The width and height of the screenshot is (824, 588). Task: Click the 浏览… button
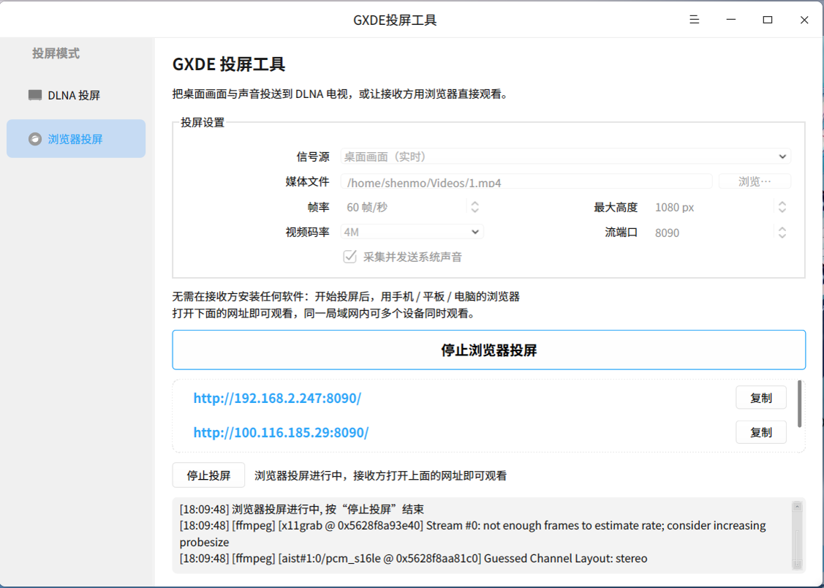pos(755,182)
